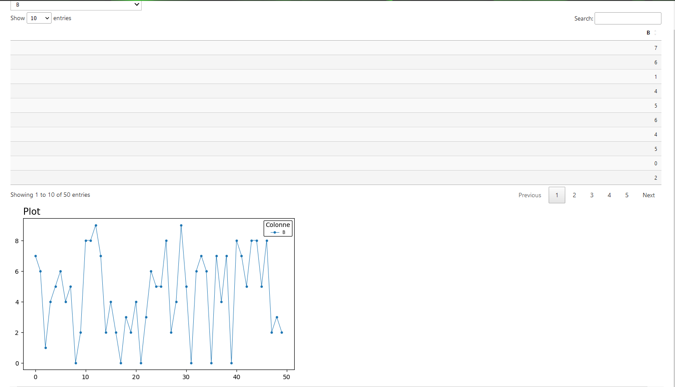Click the first data point on the plot line
Screen dimensions: 675x387
tap(35, 256)
